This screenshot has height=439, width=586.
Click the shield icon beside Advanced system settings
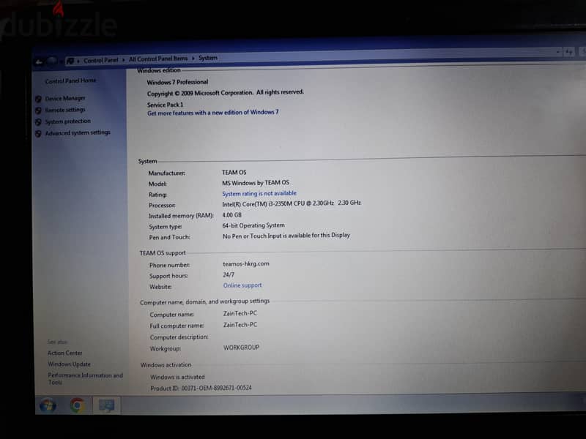[38, 134]
